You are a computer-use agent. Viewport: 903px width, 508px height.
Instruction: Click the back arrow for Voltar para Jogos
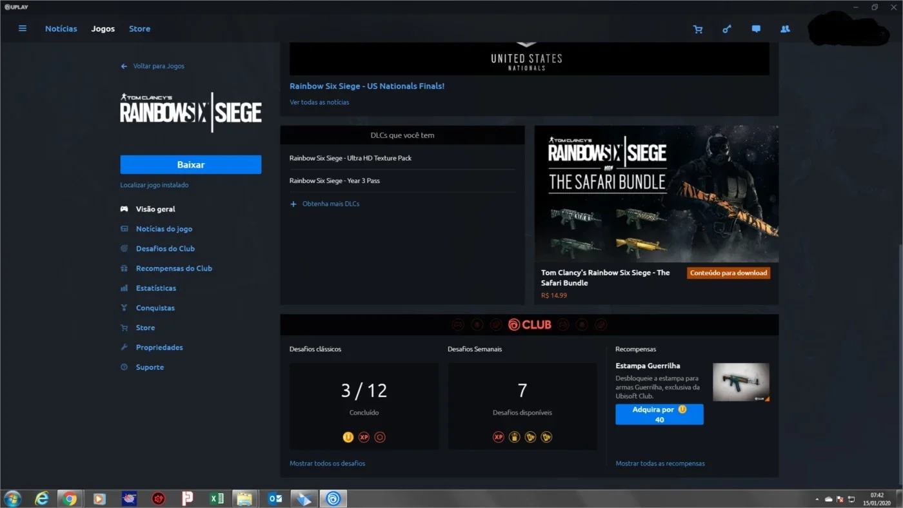pos(124,66)
